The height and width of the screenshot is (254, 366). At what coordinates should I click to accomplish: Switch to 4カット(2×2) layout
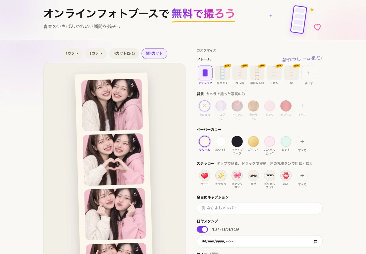pos(124,53)
